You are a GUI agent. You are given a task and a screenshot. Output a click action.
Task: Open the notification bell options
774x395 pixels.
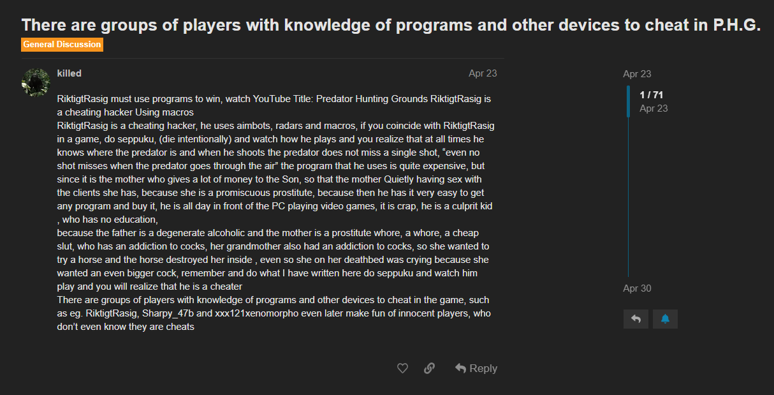pyautogui.click(x=665, y=319)
